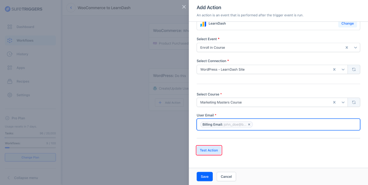Click the History clock icon
The image size is (368, 185).
tap(10, 54)
